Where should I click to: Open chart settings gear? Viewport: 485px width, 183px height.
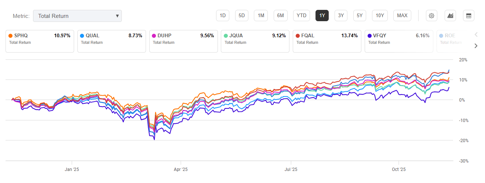pos(431,16)
